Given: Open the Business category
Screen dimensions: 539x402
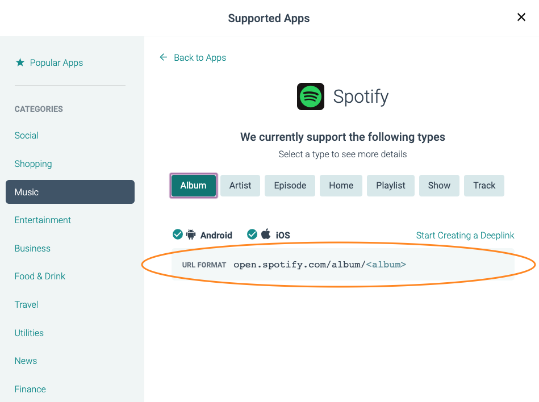Looking at the screenshot, I should [32, 249].
